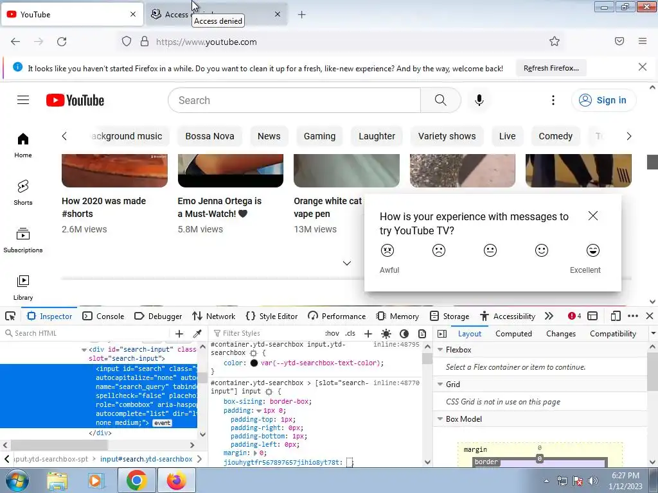Collapse the Box Model section
This screenshot has height=493, width=658.
point(440,419)
